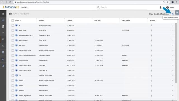Click the back arrow next to PLAN
Image resolution: width=179 pixels, height=101 pixels.
(x=10, y=14)
